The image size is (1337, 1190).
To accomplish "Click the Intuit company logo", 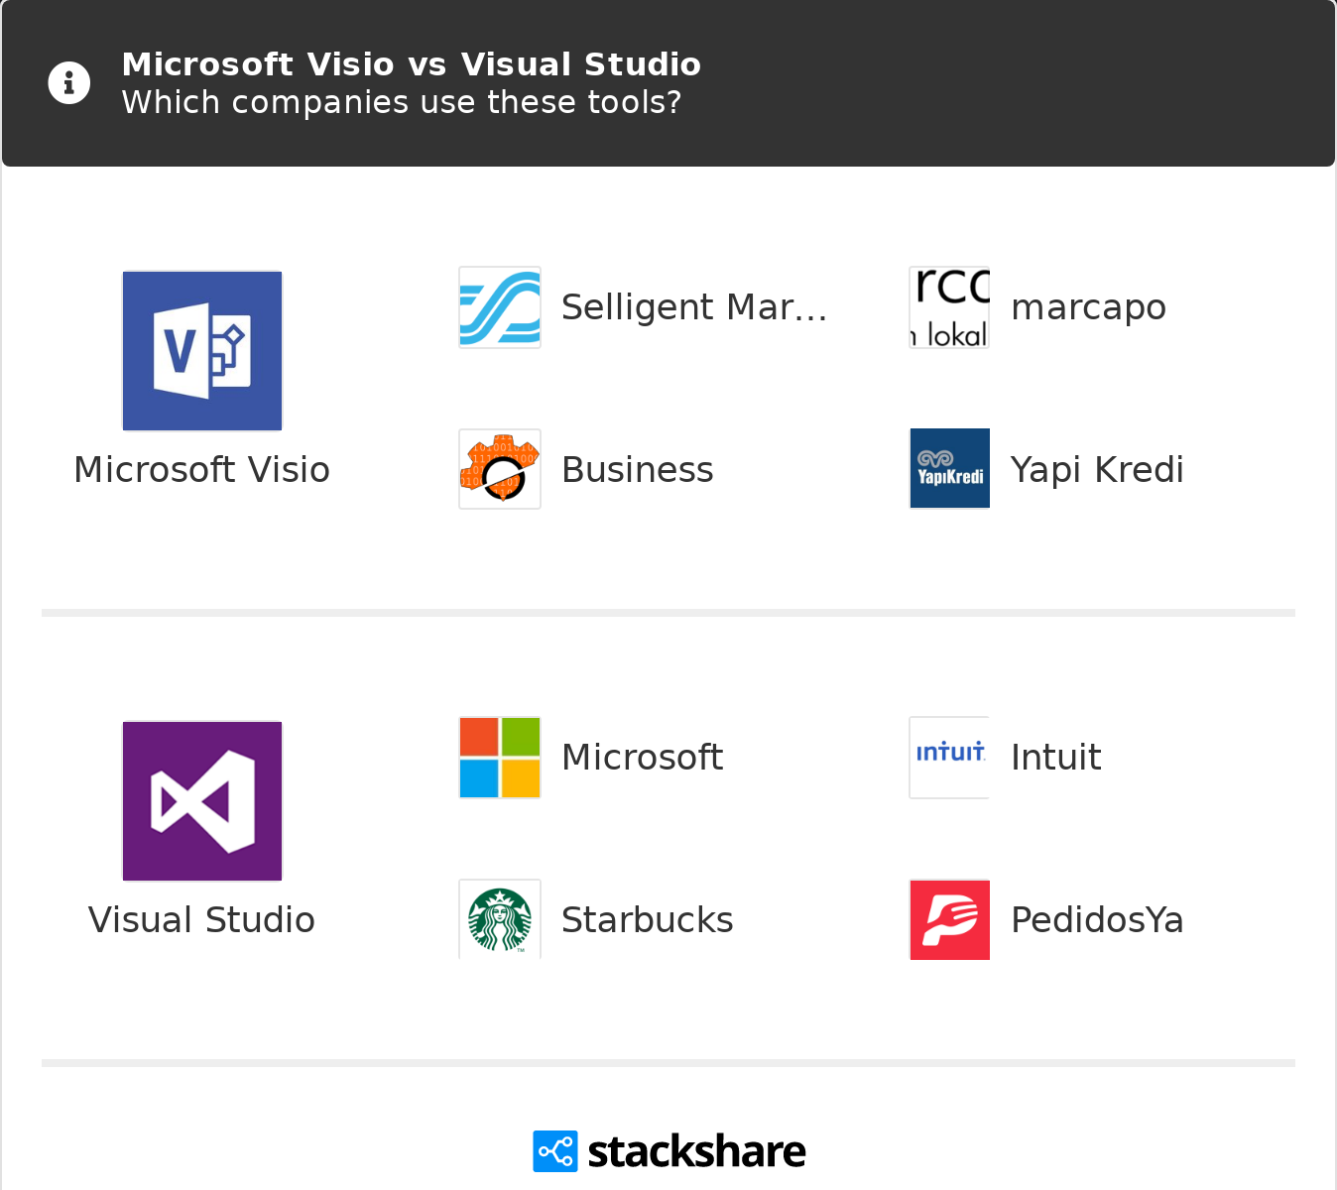I will coord(949,757).
